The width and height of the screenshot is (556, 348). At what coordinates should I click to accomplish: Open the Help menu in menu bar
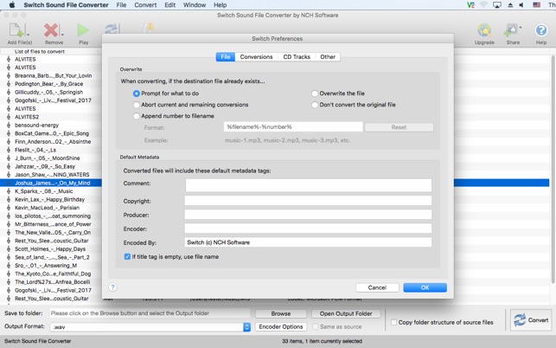[x=220, y=5]
